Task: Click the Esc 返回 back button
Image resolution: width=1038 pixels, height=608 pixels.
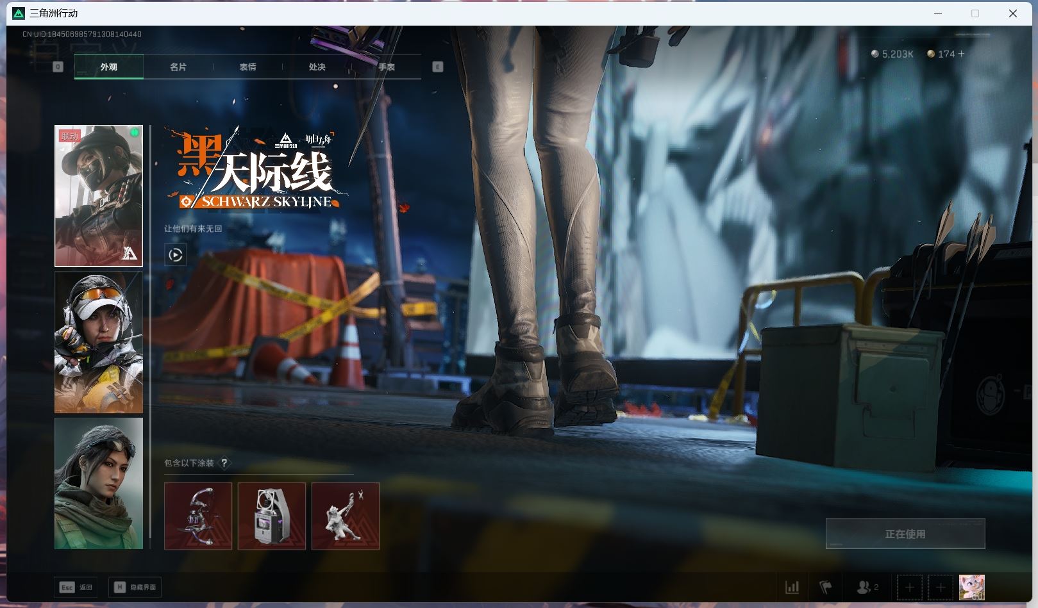Action: pyautogui.click(x=76, y=587)
